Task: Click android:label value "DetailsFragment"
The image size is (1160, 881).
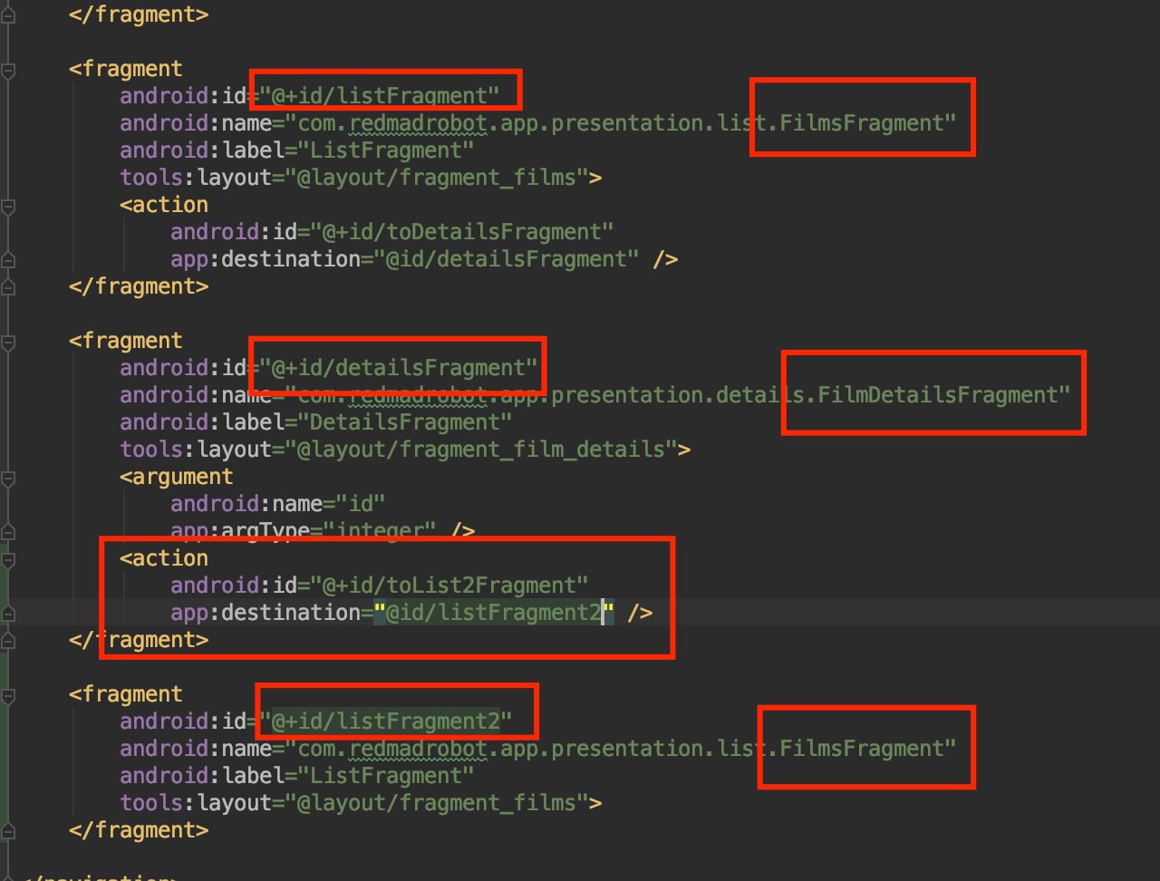Action: (405, 422)
